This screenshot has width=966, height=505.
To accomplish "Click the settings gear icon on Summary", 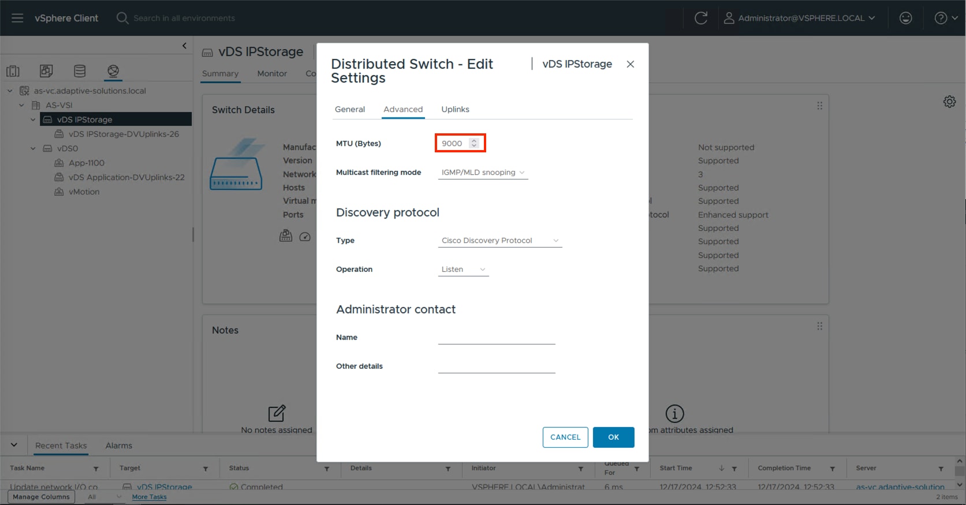I will [949, 102].
